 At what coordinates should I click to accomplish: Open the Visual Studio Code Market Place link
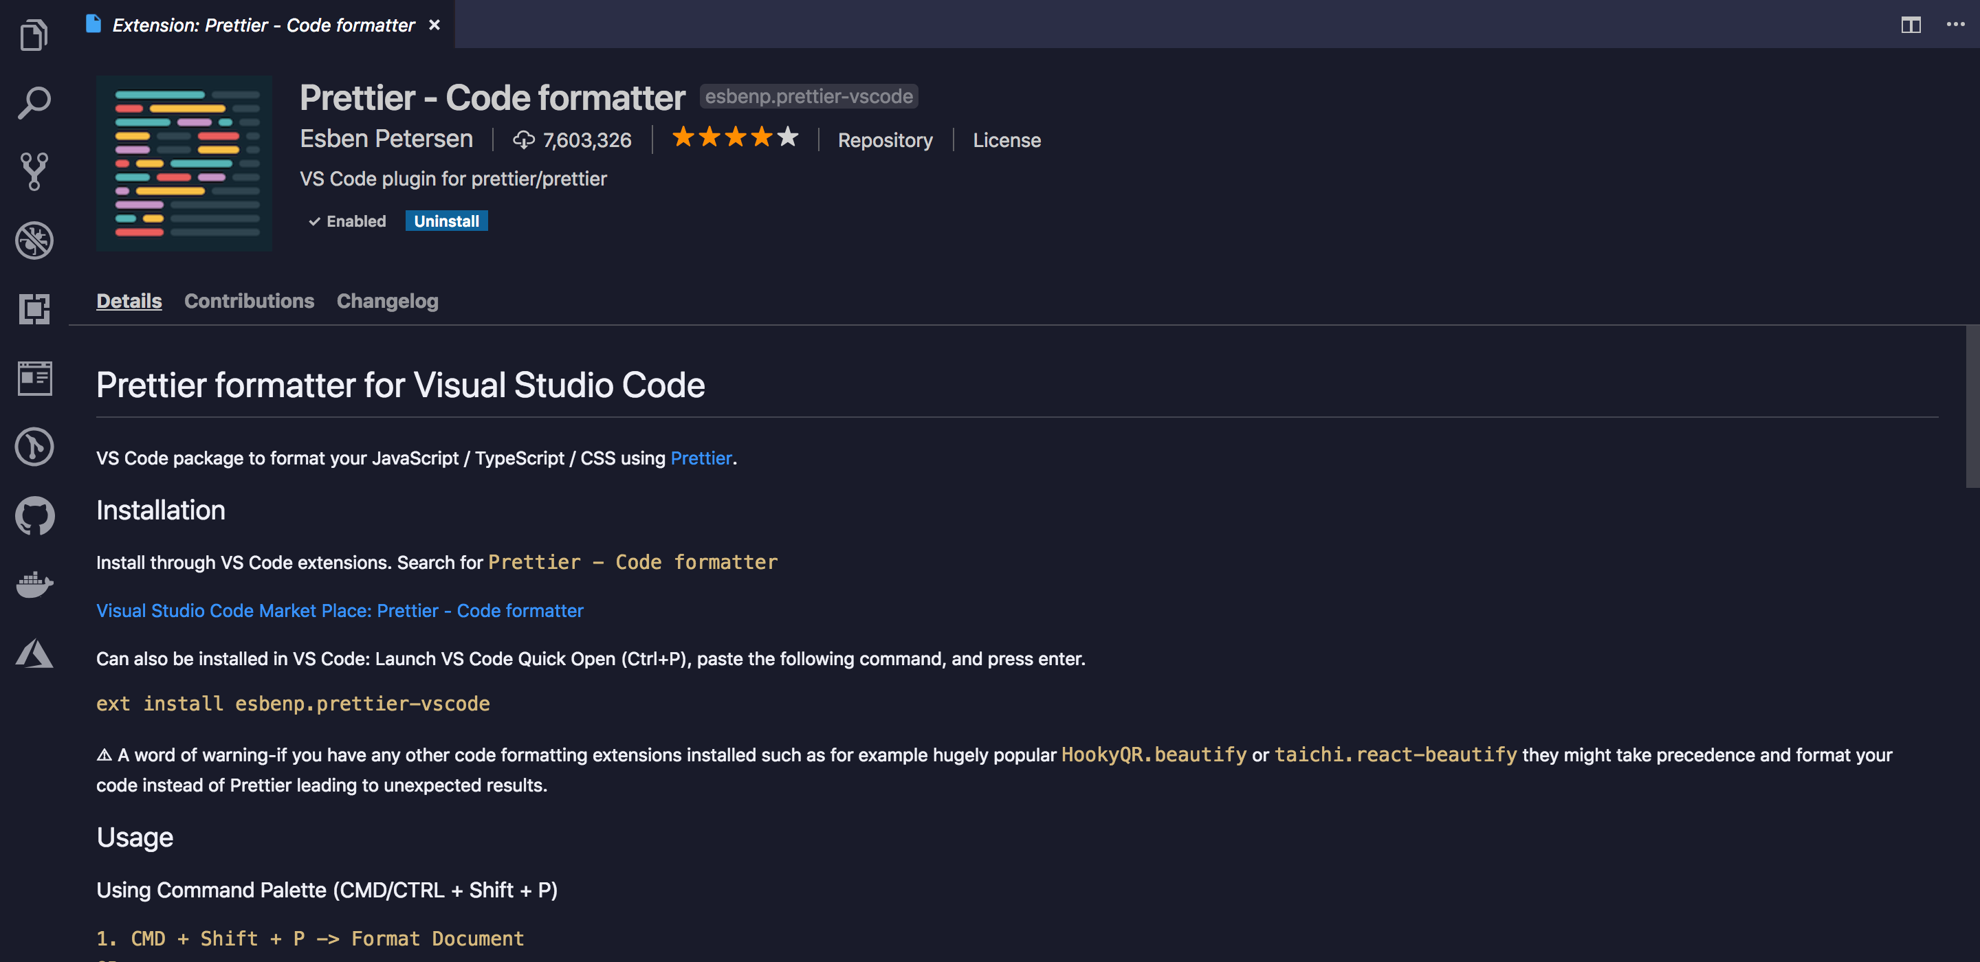click(339, 610)
